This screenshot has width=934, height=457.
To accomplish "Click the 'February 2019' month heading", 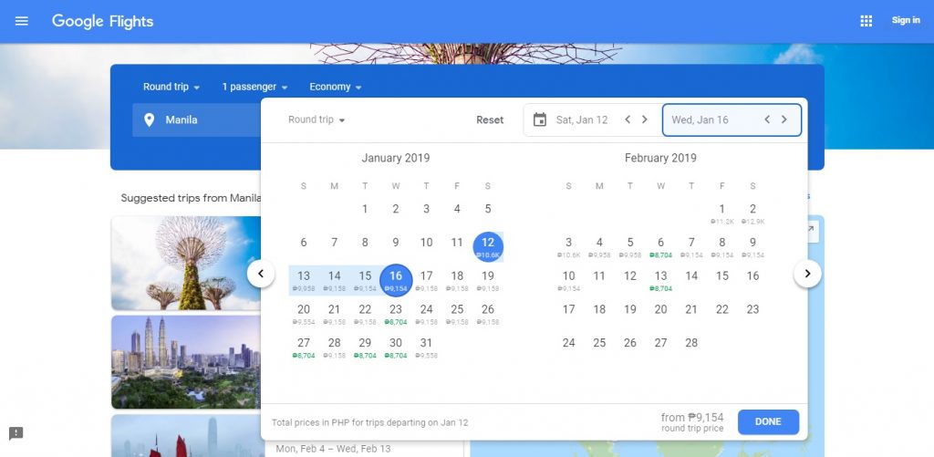I will point(660,158).
